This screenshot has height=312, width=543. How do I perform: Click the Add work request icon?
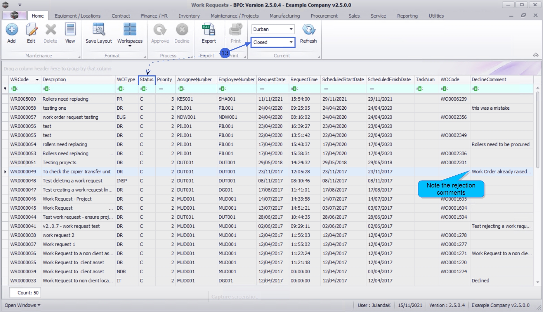pyautogui.click(x=11, y=30)
